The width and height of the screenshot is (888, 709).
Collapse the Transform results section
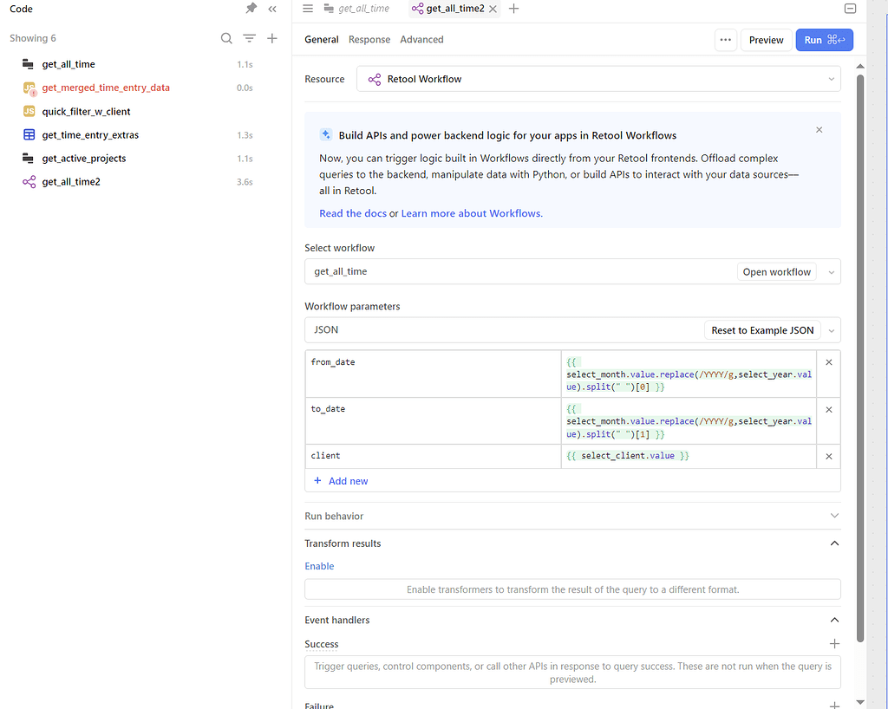pyautogui.click(x=834, y=543)
